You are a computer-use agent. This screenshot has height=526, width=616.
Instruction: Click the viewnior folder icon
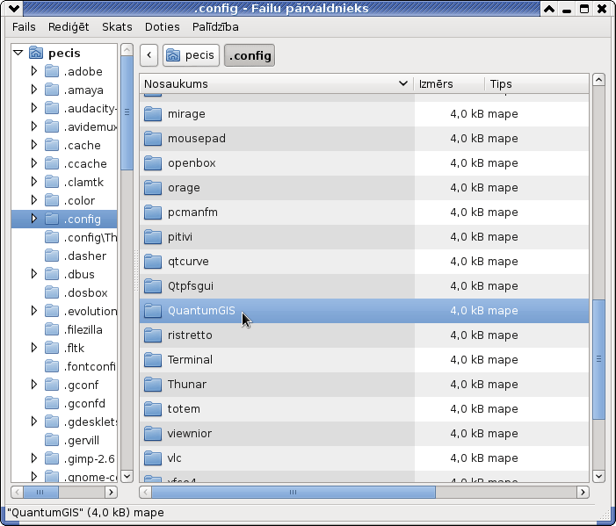153,434
